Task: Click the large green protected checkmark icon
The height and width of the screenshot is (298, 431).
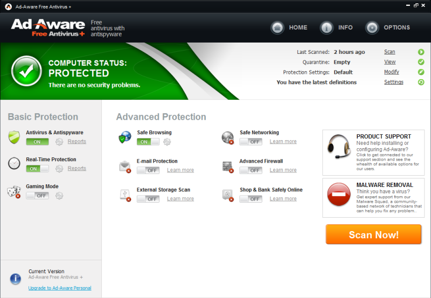Action: [26, 71]
